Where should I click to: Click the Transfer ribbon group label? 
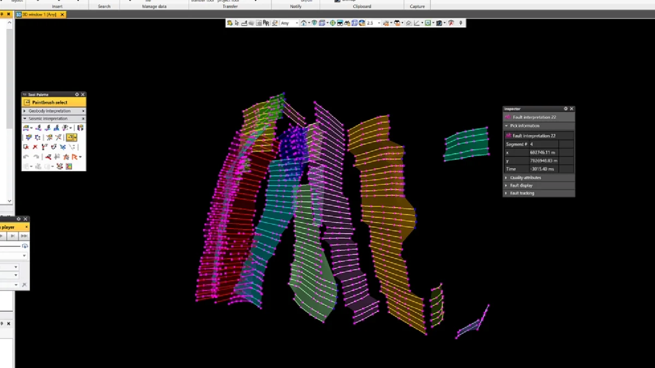click(x=230, y=7)
